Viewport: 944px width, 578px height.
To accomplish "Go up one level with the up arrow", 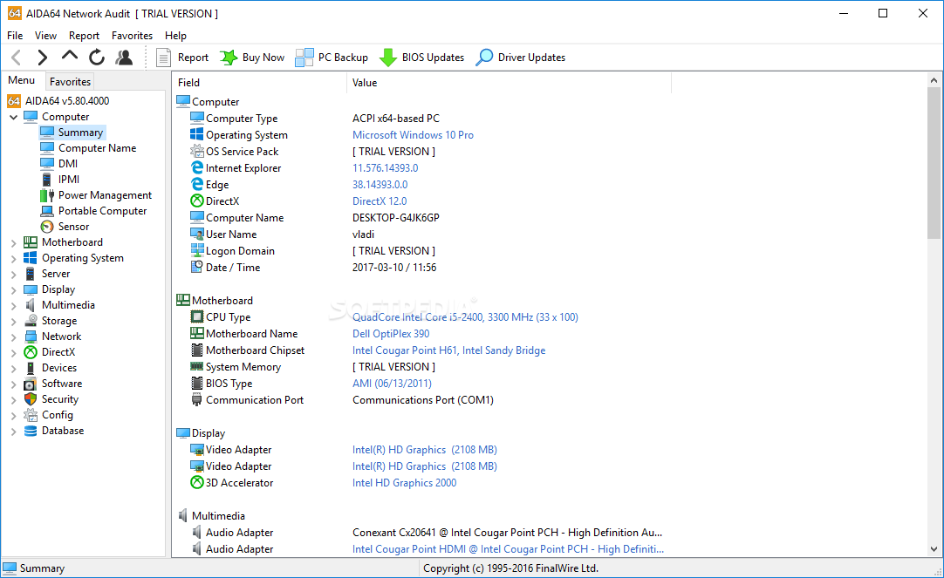I will (70, 57).
